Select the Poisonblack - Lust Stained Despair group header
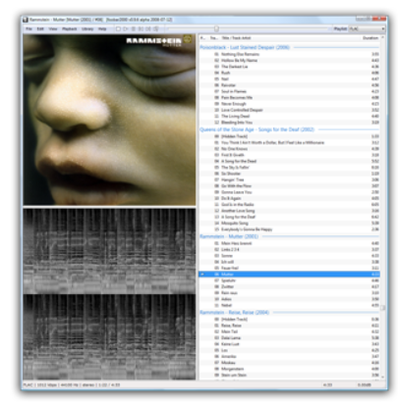This screenshot has width=398, height=404. [x=245, y=47]
